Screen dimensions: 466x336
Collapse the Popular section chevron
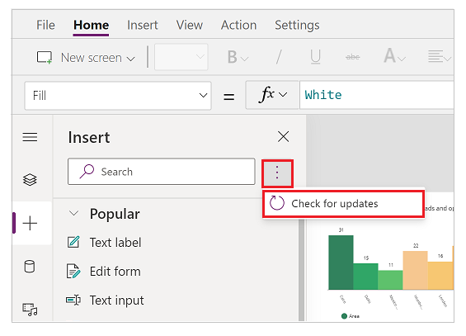tap(73, 213)
